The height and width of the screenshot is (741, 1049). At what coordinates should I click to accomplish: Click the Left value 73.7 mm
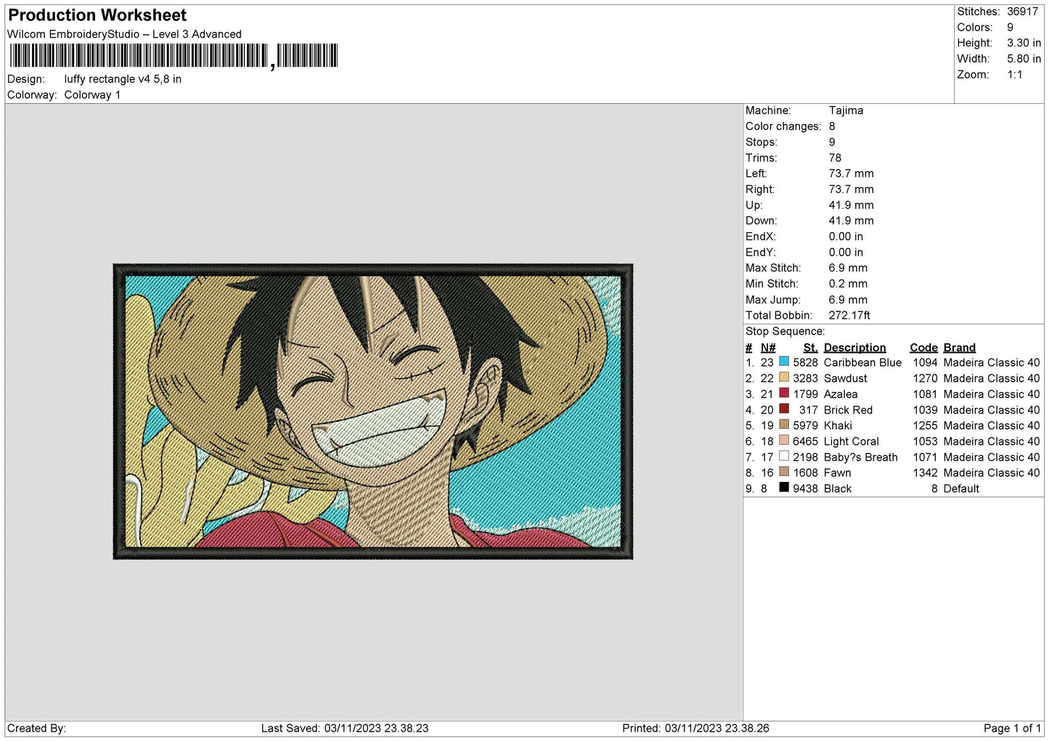851,173
